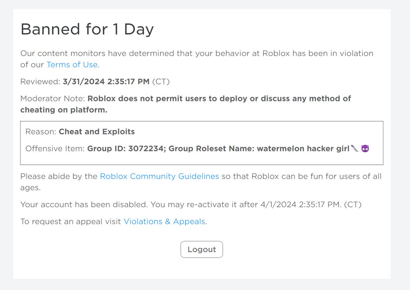Open the Terms of Use link
The height and width of the screenshot is (290, 410).
coord(72,64)
